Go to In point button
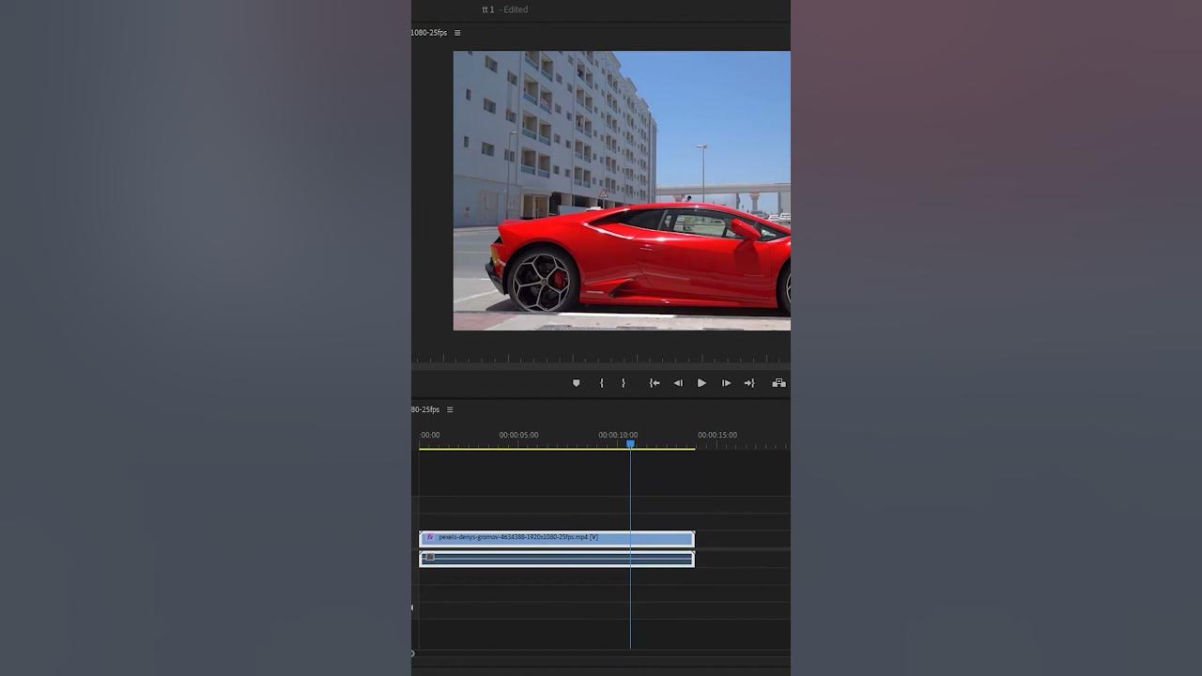Screen dimensions: 1202x676 655,383
